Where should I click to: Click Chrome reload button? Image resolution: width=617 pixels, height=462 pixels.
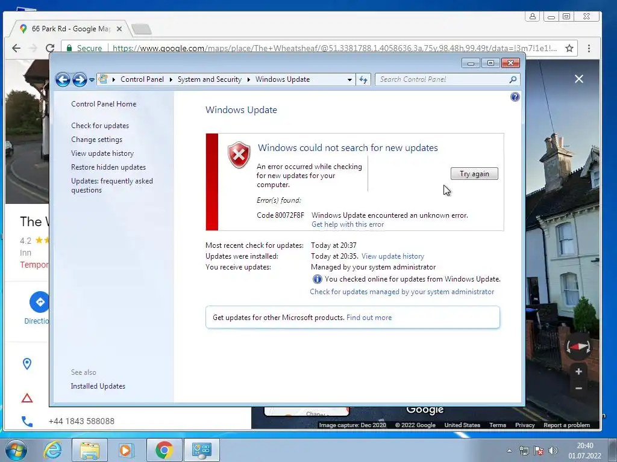[x=50, y=48]
